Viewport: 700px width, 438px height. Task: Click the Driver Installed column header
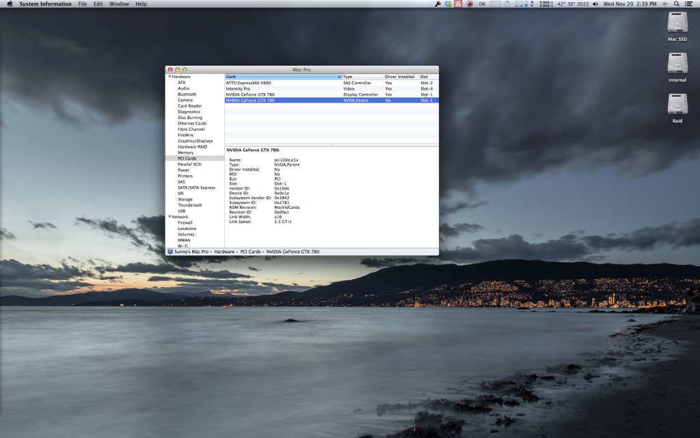pos(399,77)
